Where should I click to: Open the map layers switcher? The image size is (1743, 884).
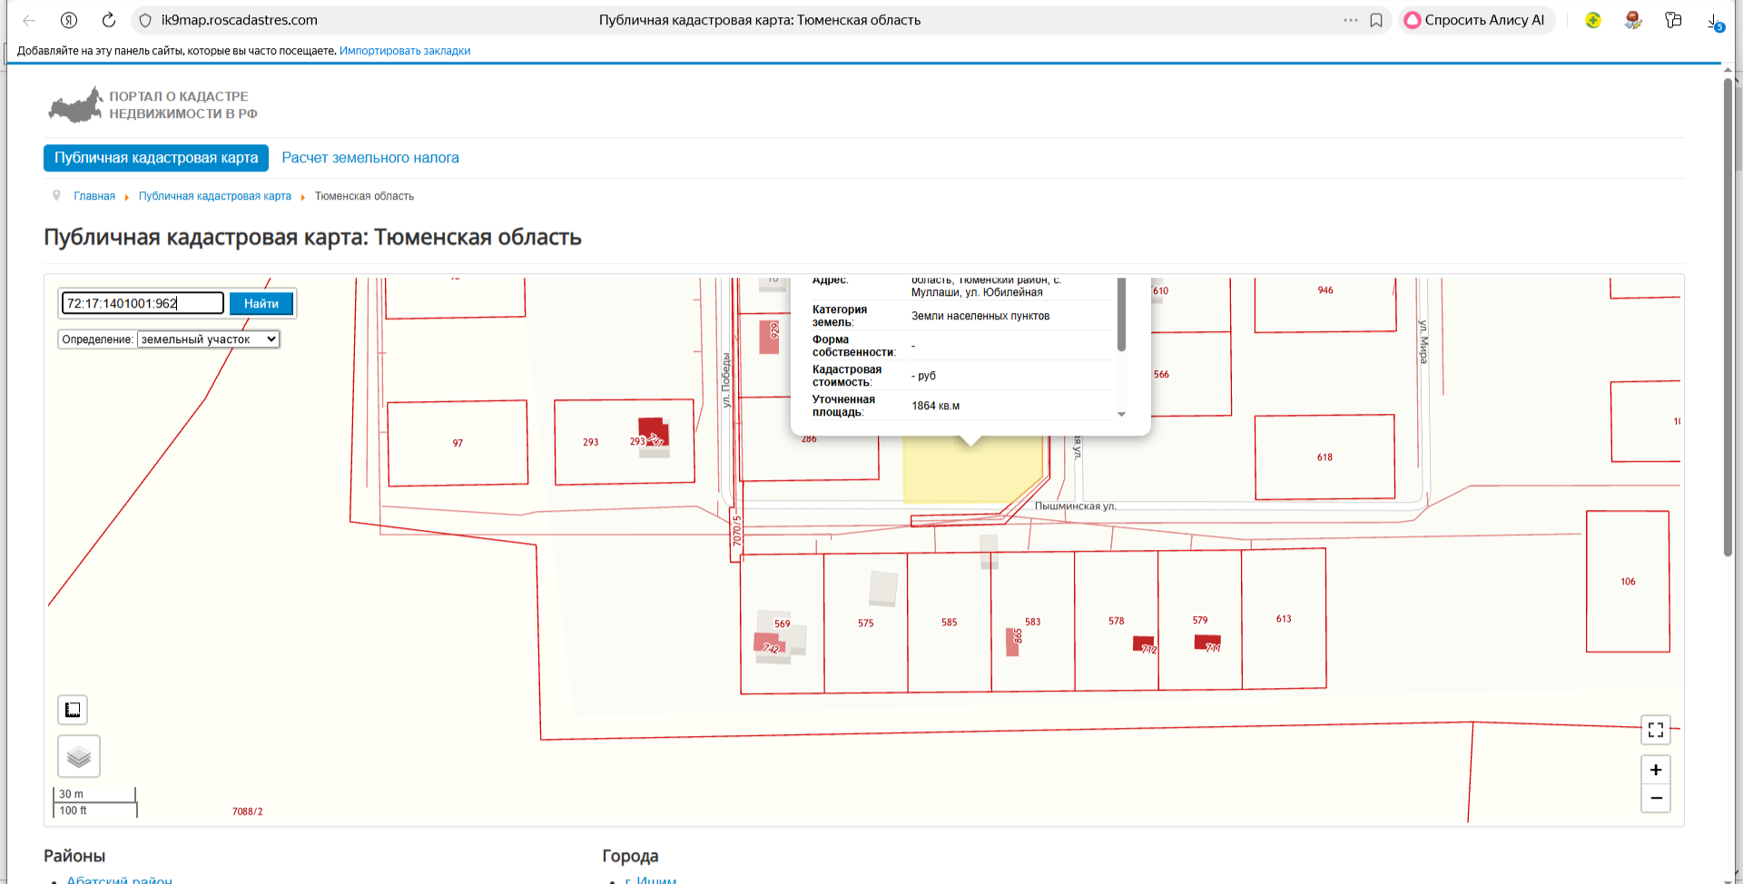79,756
